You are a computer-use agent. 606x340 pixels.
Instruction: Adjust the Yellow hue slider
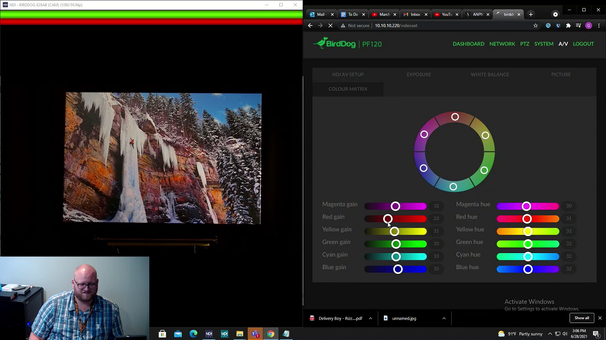pyautogui.click(x=528, y=231)
